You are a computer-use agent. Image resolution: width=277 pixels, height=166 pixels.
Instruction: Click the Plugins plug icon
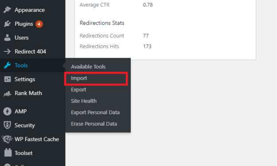point(7,23)
